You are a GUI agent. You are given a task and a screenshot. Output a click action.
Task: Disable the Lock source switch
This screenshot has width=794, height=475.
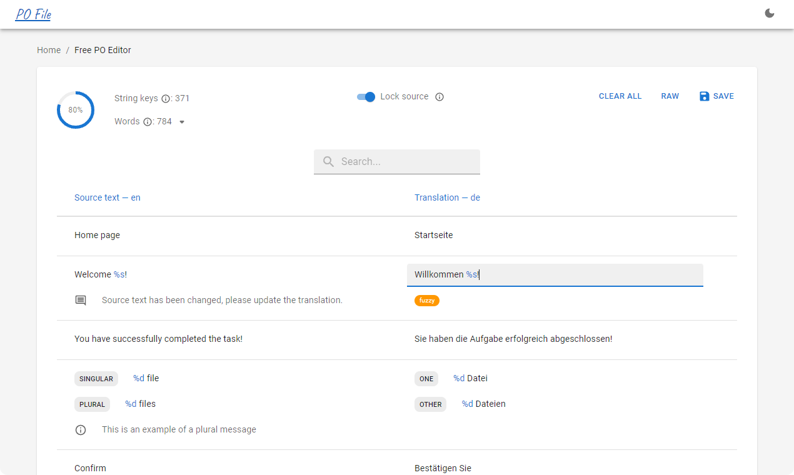tap(366, 97)
